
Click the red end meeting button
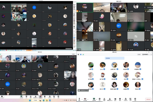[148, 99]
